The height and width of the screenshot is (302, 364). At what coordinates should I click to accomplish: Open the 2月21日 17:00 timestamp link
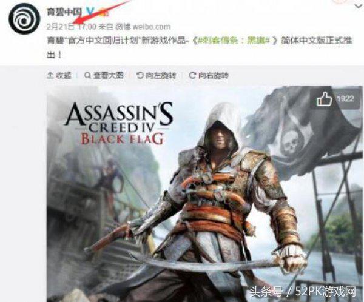[71, 27]
